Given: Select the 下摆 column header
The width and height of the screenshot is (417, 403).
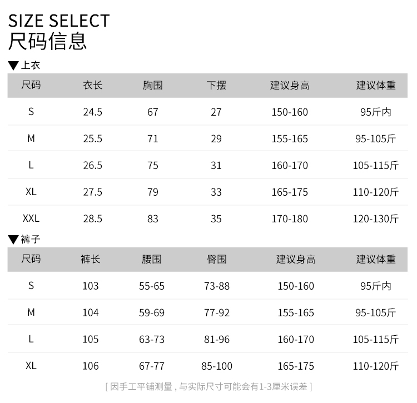Looking at the screenshot, I should click(x=216, y=86).
